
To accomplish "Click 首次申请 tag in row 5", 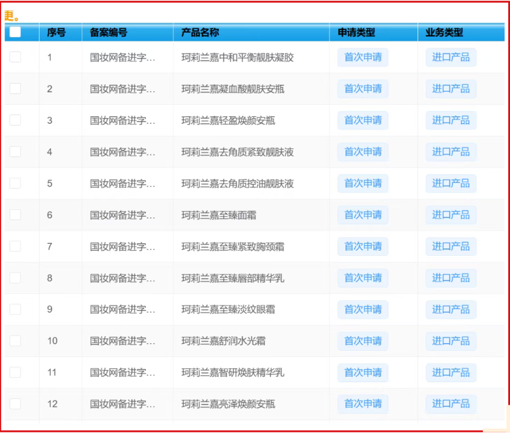I will pos(363,184).
